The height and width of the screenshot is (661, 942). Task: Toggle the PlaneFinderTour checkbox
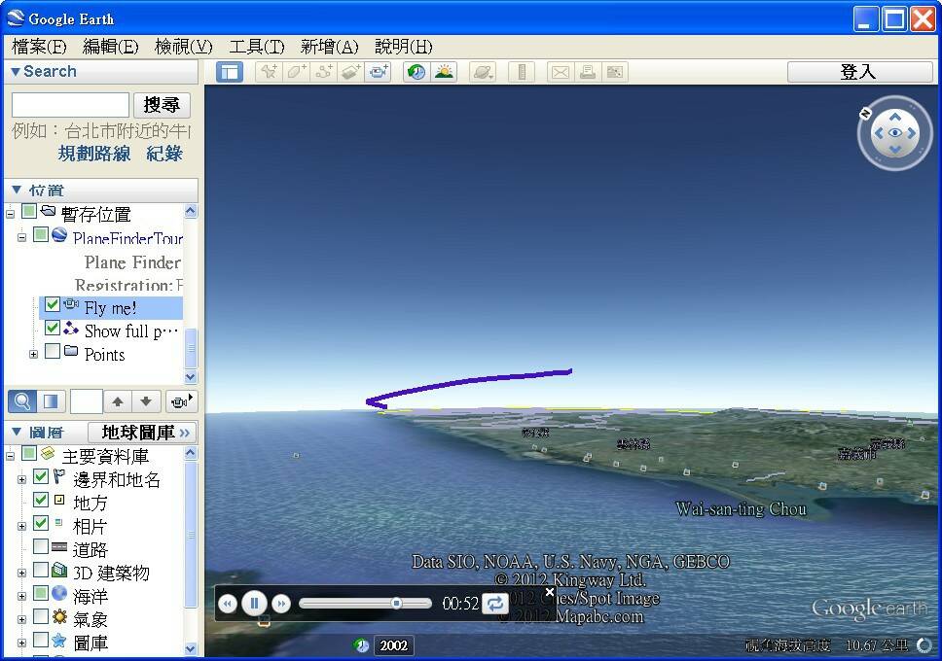(41, 234)
